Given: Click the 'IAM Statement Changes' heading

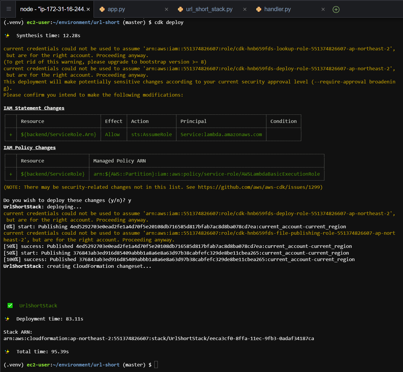Looking at the screenshot, I should [34, 108].
